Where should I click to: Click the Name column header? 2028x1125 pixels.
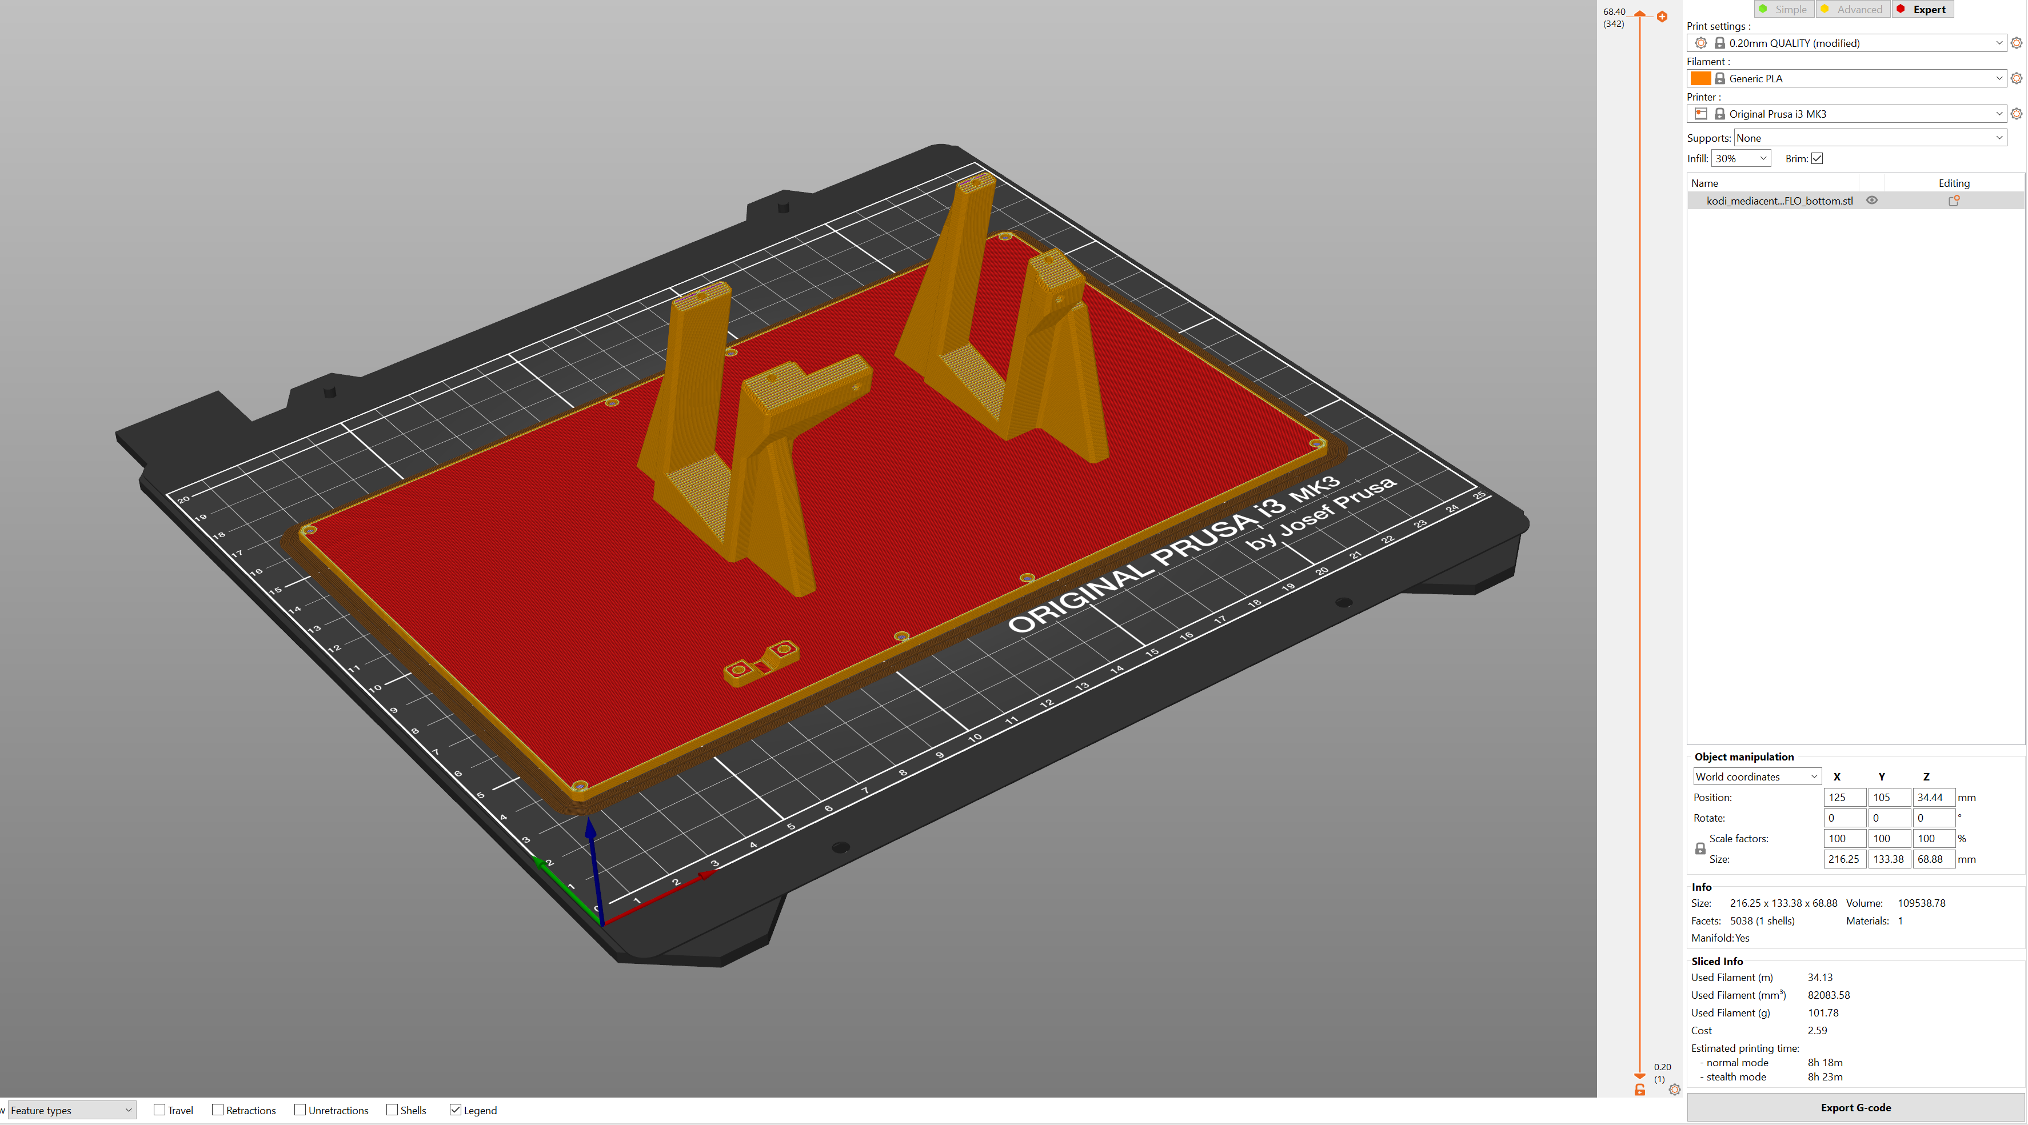[1773, 183]
